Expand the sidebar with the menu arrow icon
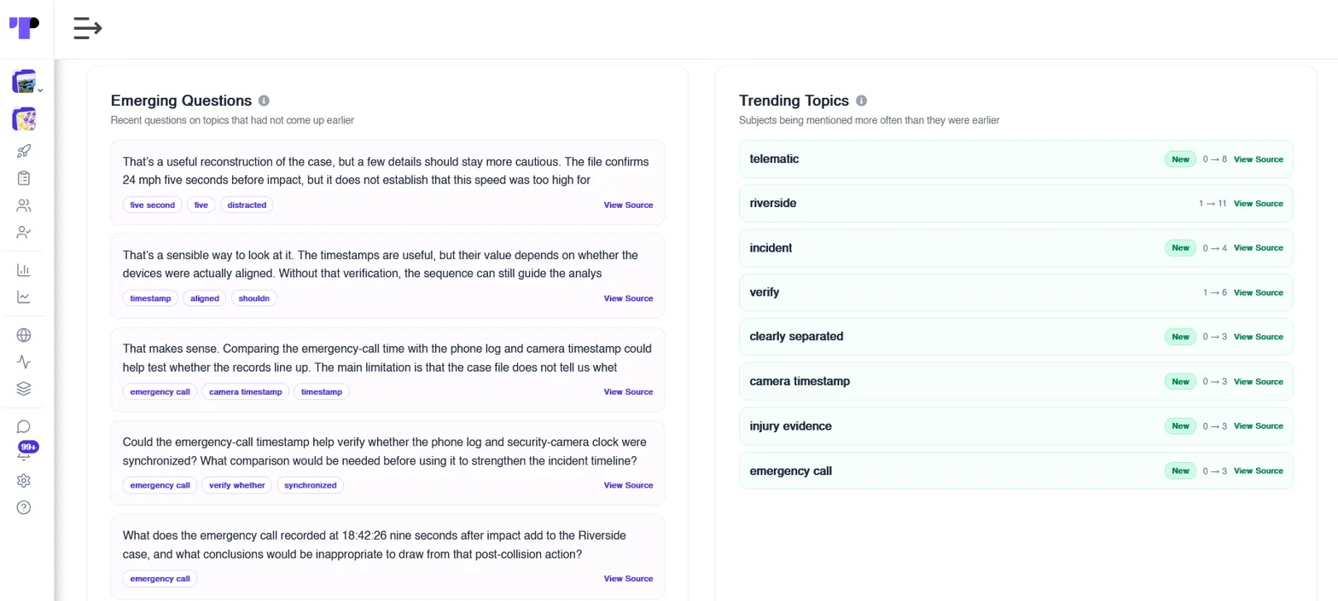The image size is (1338, 601). 88,28
